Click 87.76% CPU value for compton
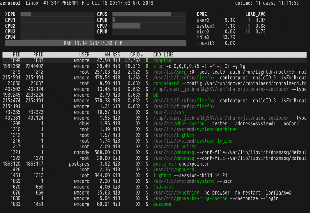This screenshot has height=213, width=310. pyautogui.click(x=133, y=60)
